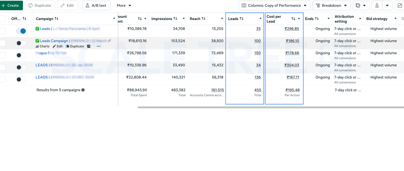Open Ends column dropdown arrow
This screenshot has height=171, width=404.
[329, 18]
